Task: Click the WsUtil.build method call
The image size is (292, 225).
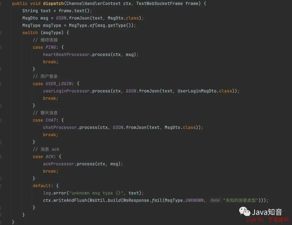Action: 105,200
